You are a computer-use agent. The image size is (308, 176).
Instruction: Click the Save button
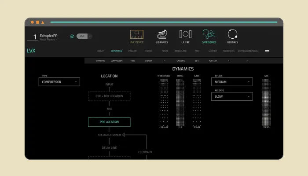82,36
